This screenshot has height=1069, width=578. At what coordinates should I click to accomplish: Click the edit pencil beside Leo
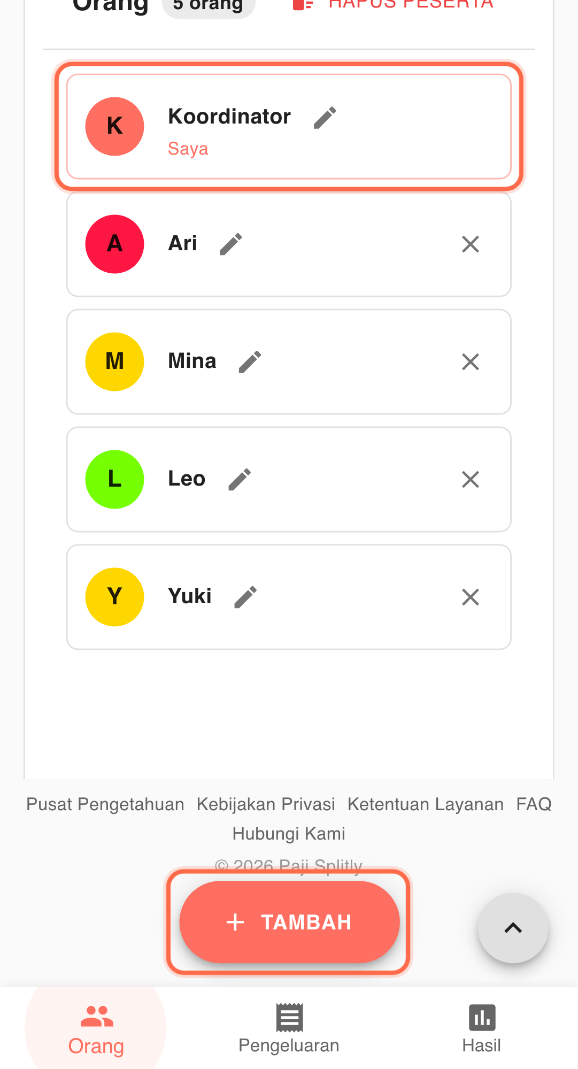tap(239, 480)
